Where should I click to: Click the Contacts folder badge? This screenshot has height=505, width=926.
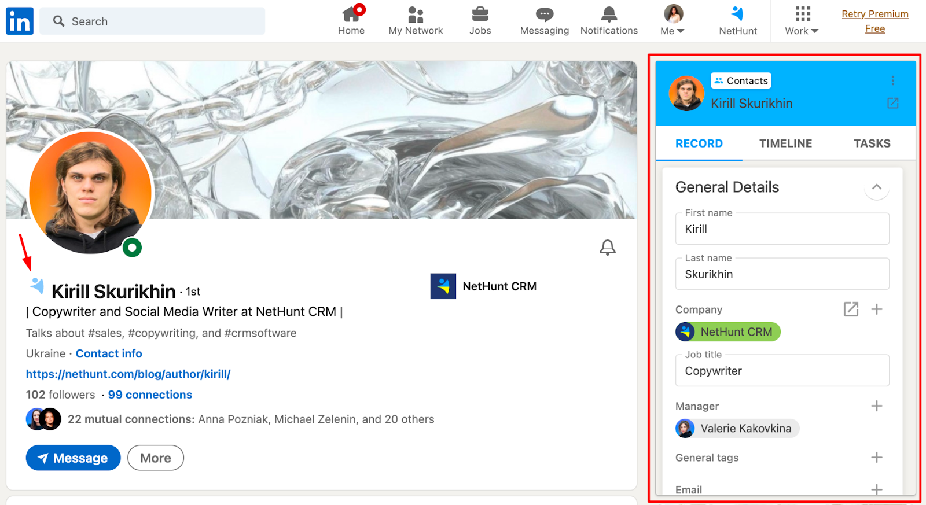[x=741, y=81]
